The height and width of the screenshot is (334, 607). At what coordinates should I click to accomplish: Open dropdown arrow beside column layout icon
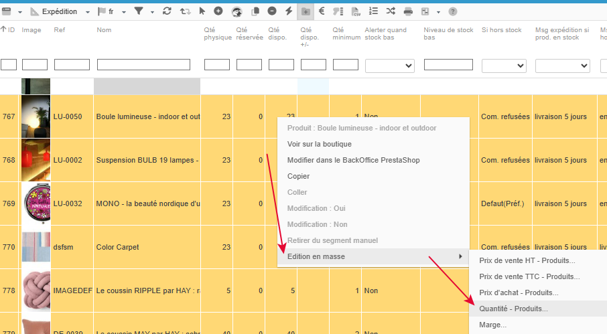coord(438,12)
